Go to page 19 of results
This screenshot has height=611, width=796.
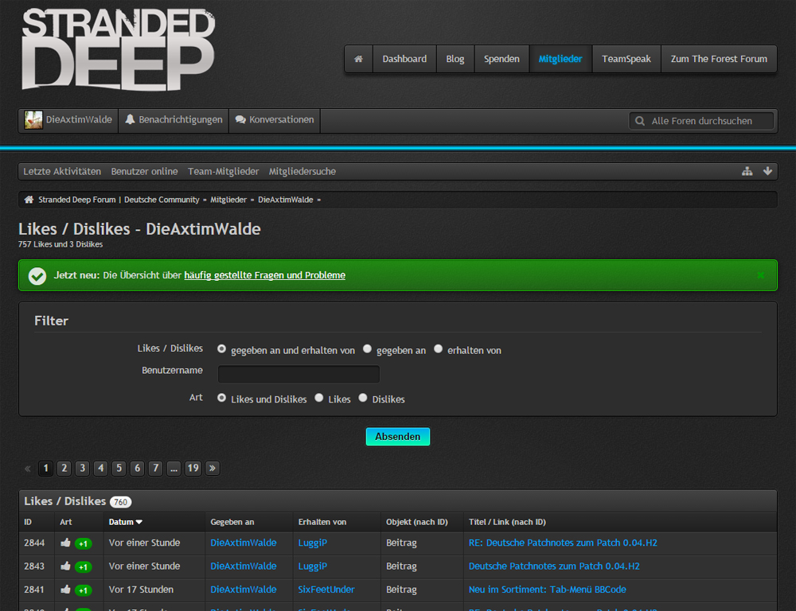[x=193, y=469]
